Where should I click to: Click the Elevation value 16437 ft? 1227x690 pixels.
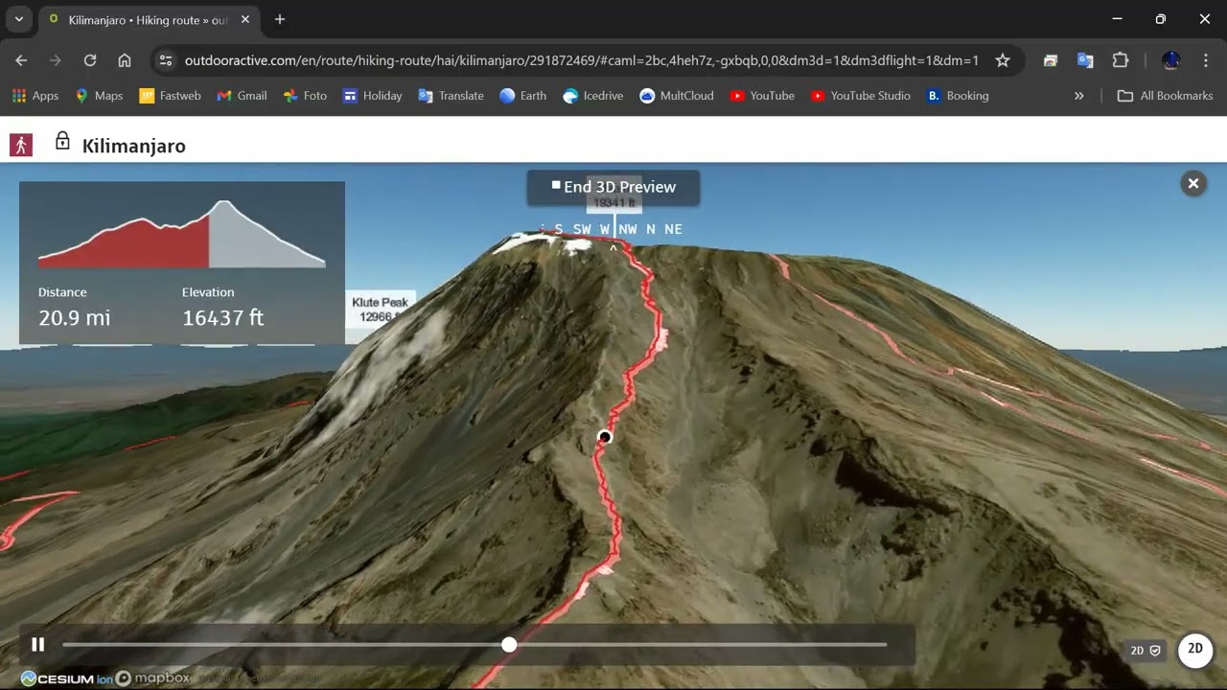click(x=222, y=317)
